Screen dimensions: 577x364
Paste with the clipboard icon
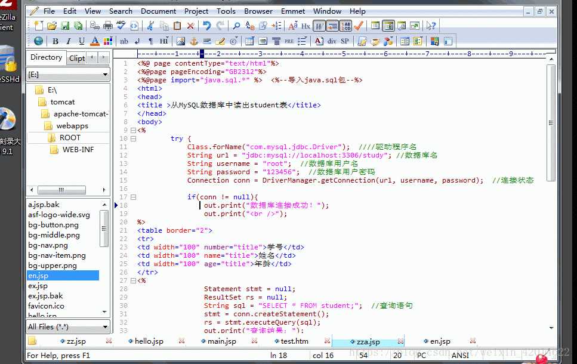[x=177, y=26]
